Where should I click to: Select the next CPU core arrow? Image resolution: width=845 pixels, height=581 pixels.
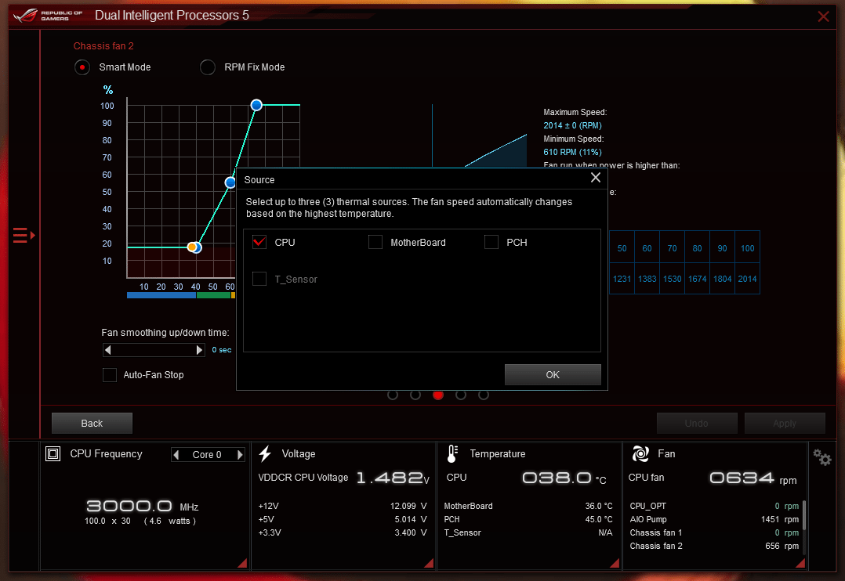[x=240, y=455]
